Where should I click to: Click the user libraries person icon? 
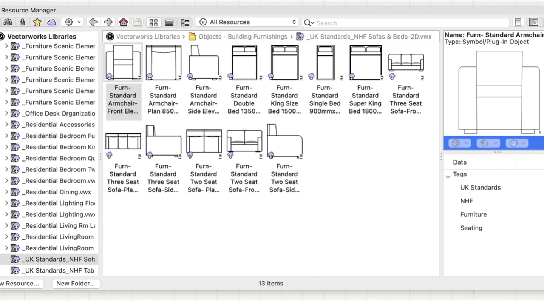pos(22,22)
